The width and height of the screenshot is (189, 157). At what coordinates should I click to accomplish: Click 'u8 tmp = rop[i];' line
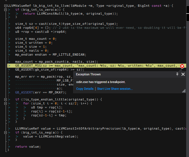tap(47, 107)
